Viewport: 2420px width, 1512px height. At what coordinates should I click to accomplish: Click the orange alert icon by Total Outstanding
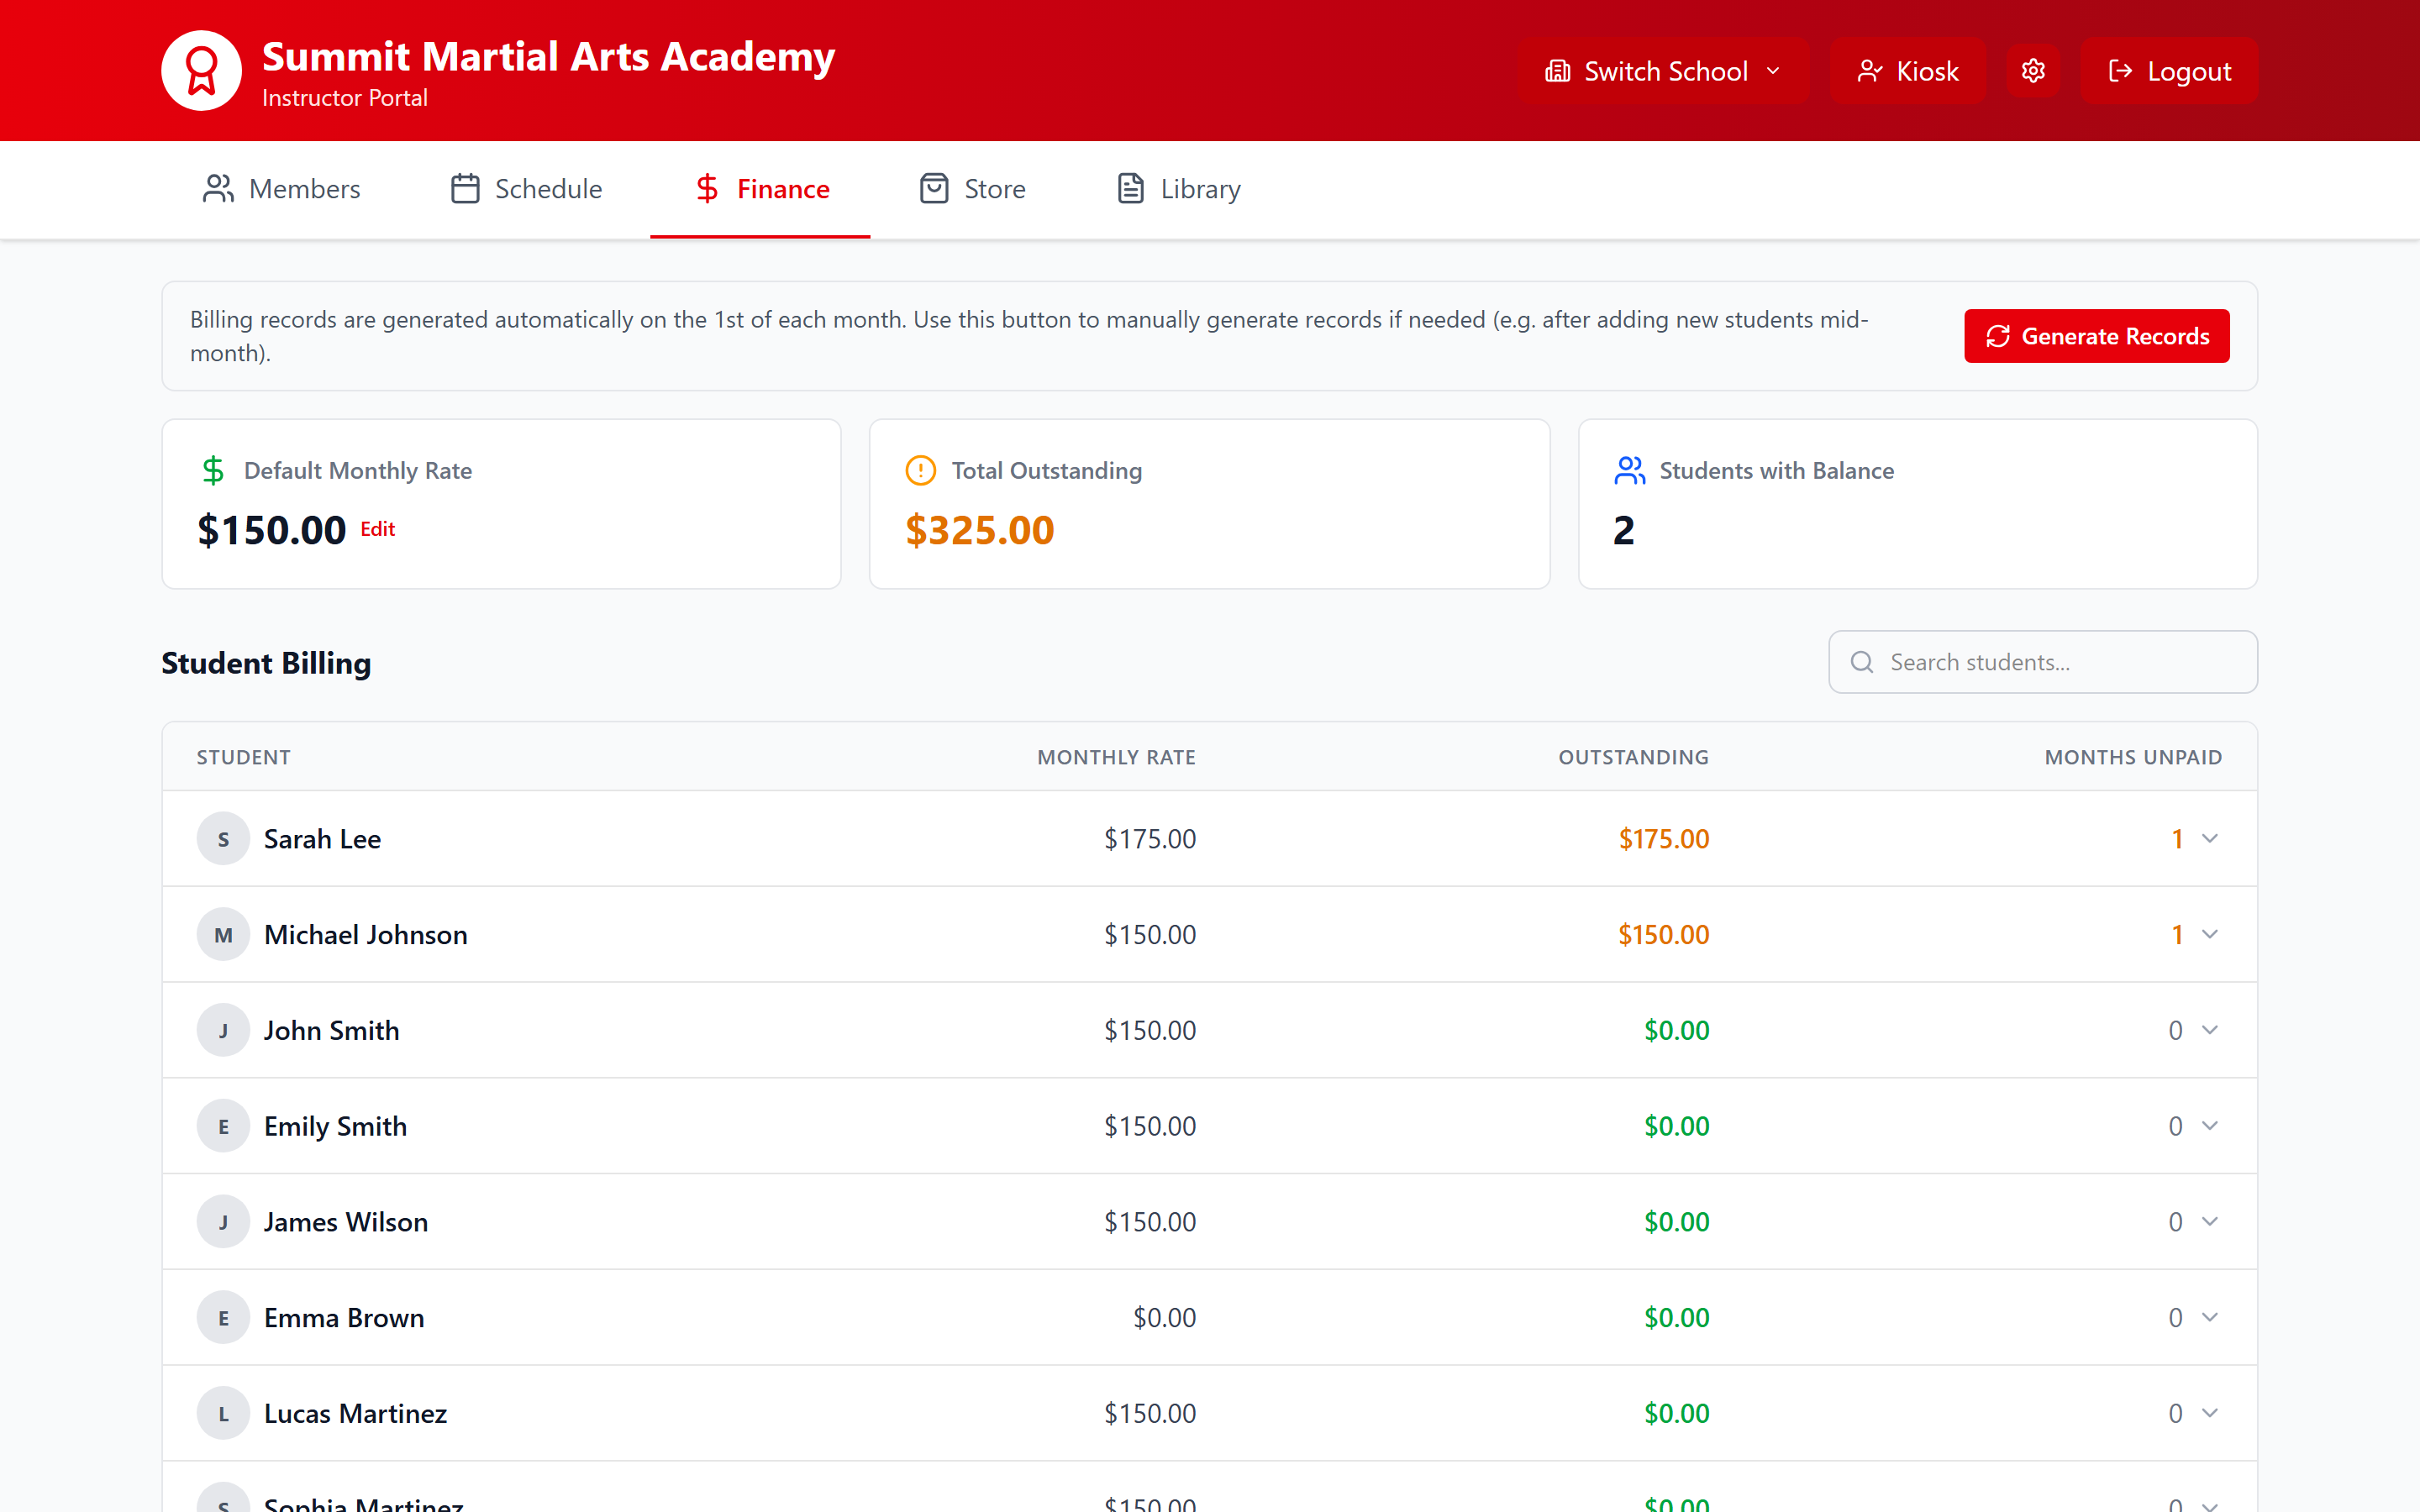click(920, 470)
